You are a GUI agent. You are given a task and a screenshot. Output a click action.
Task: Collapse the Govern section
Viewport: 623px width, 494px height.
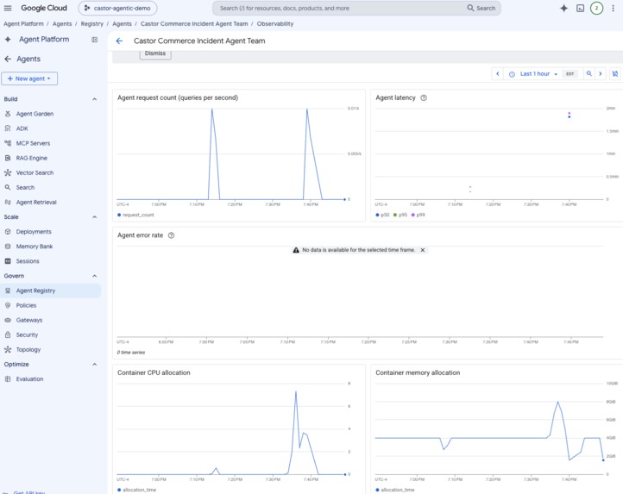(95, 276)
